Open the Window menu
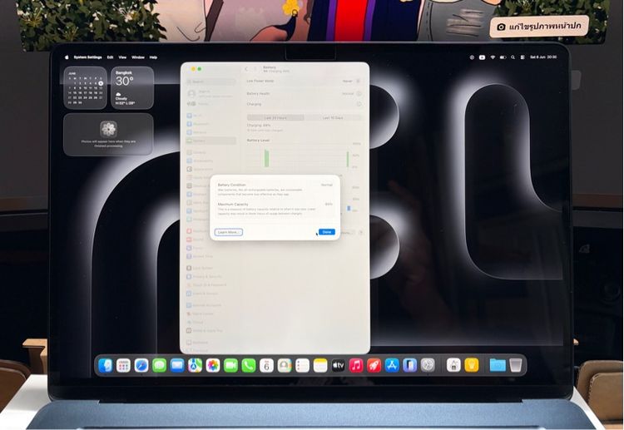The width and height of the screenshot is (624, 430). pos(138,57)
